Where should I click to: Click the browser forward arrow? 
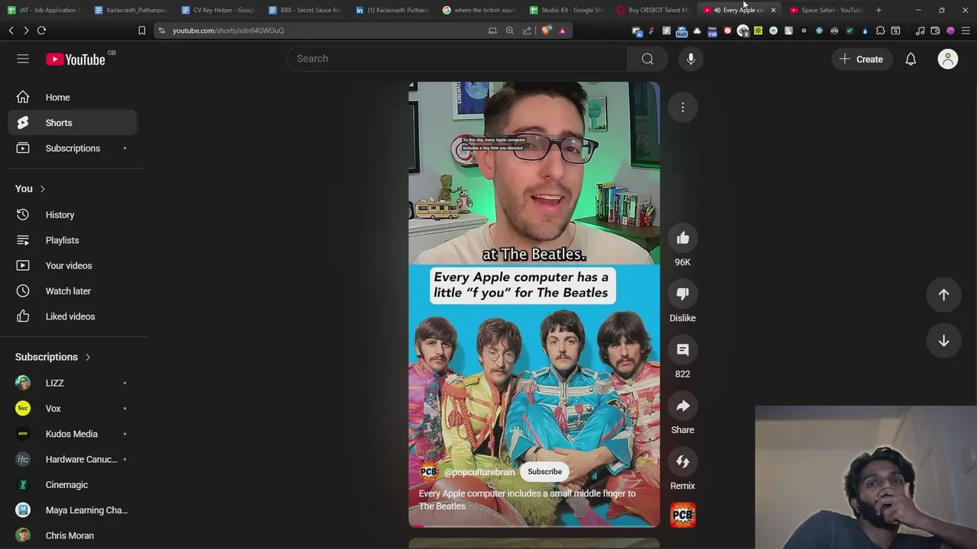tap(26, 30)
